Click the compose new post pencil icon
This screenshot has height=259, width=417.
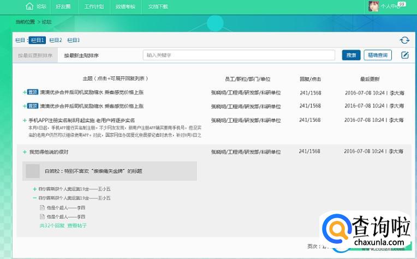tap(405, 55)
